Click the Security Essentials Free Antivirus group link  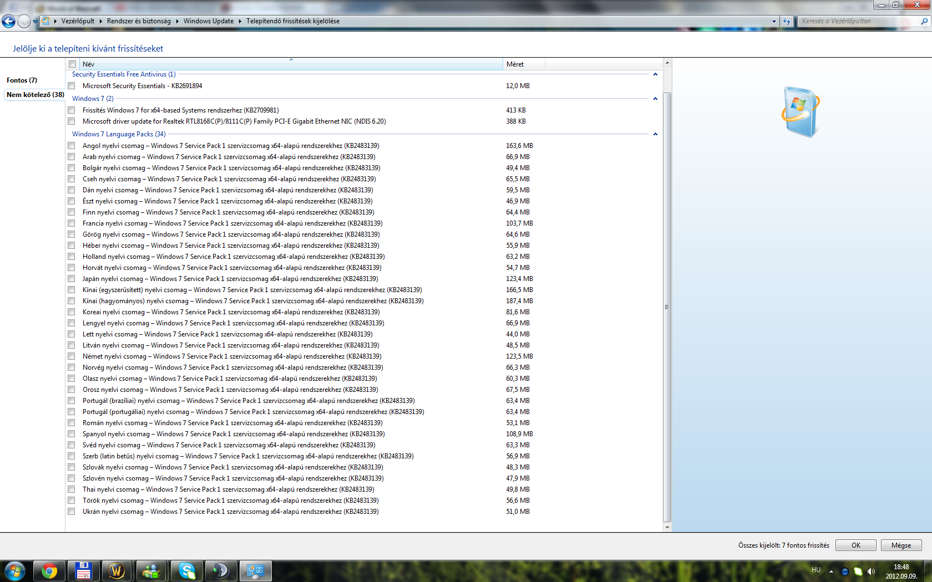(x=124, y=74)
